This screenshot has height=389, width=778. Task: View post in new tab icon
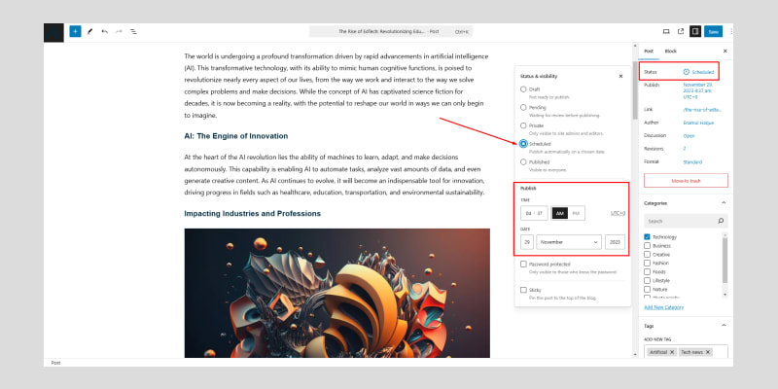(x=681, y=32)
